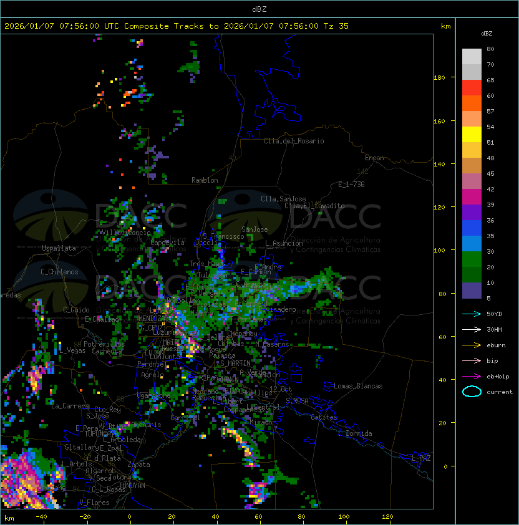Click the V_Flores label
This screenshot has height=525, width=519.
(x=94, y=503)
